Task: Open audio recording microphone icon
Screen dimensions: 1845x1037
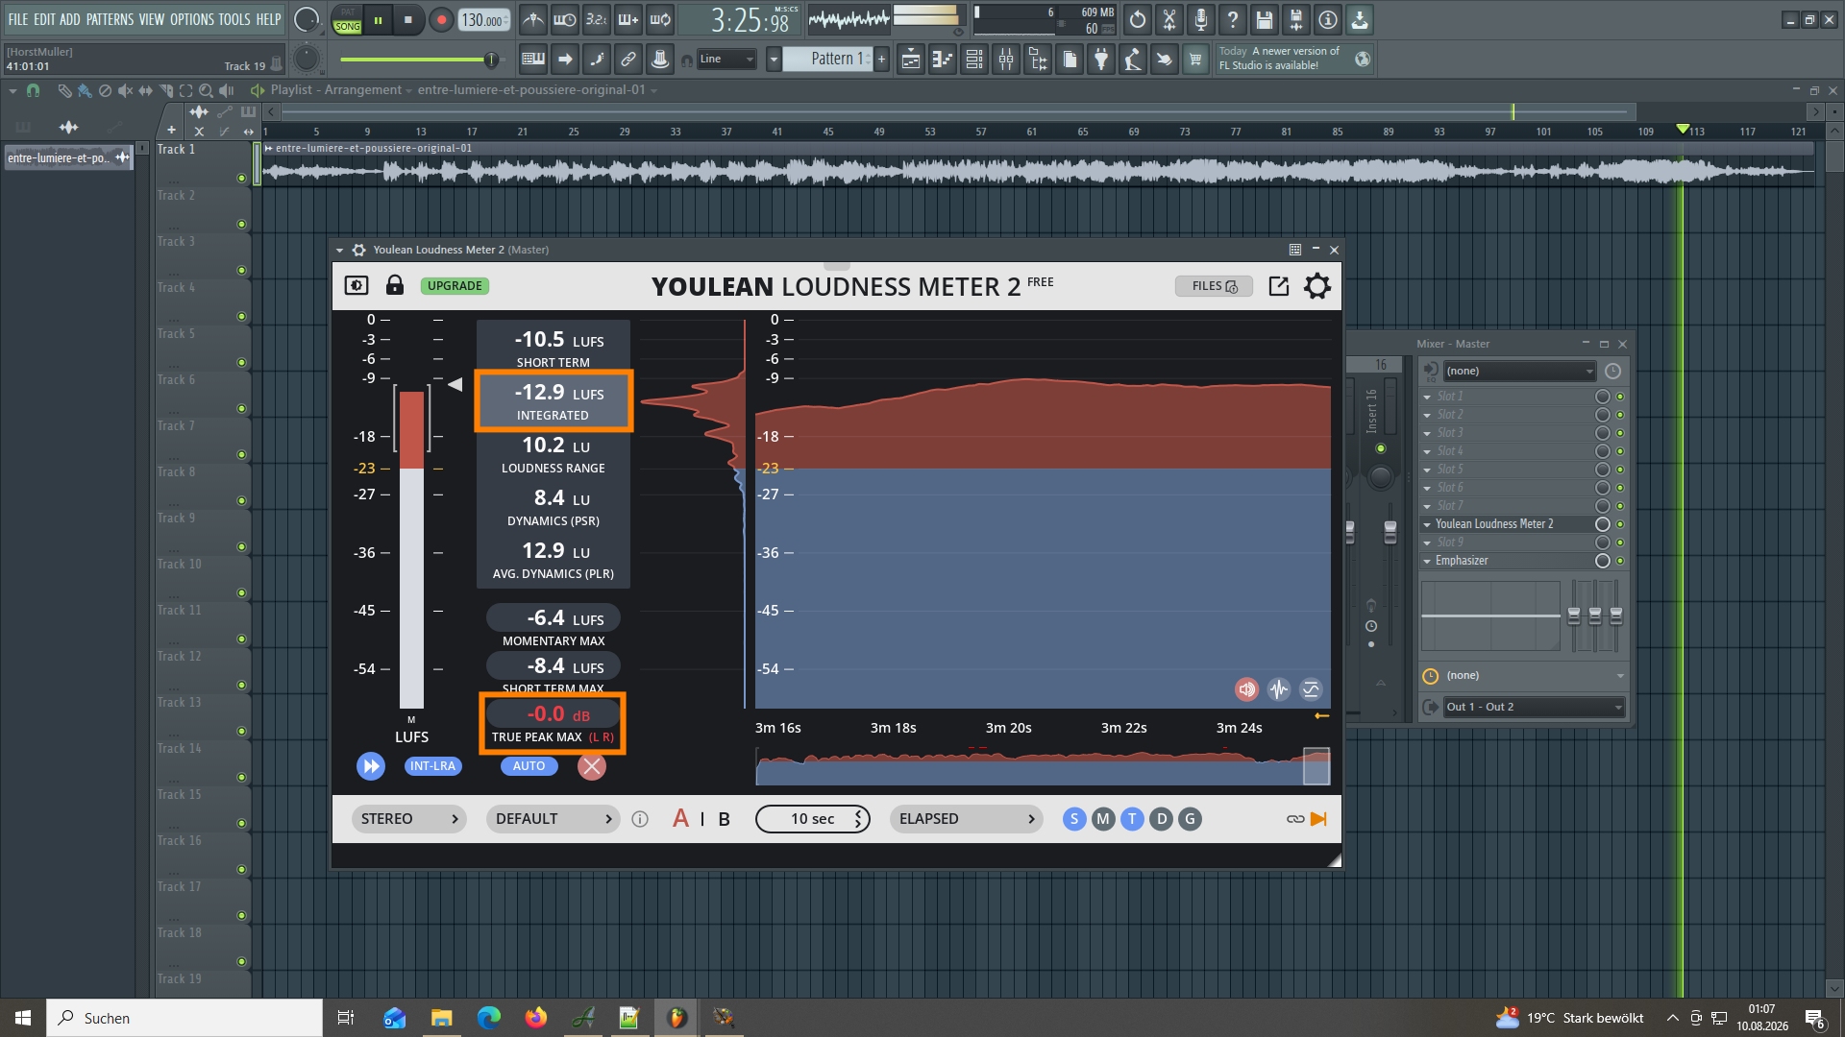Action: point(1200,19)
